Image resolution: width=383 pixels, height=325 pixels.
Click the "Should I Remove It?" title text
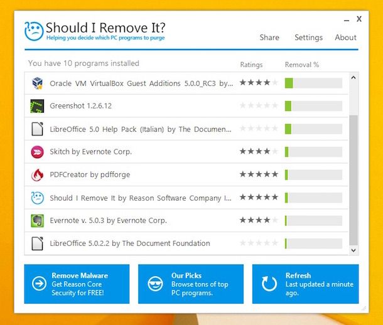(x=105, y=28)
